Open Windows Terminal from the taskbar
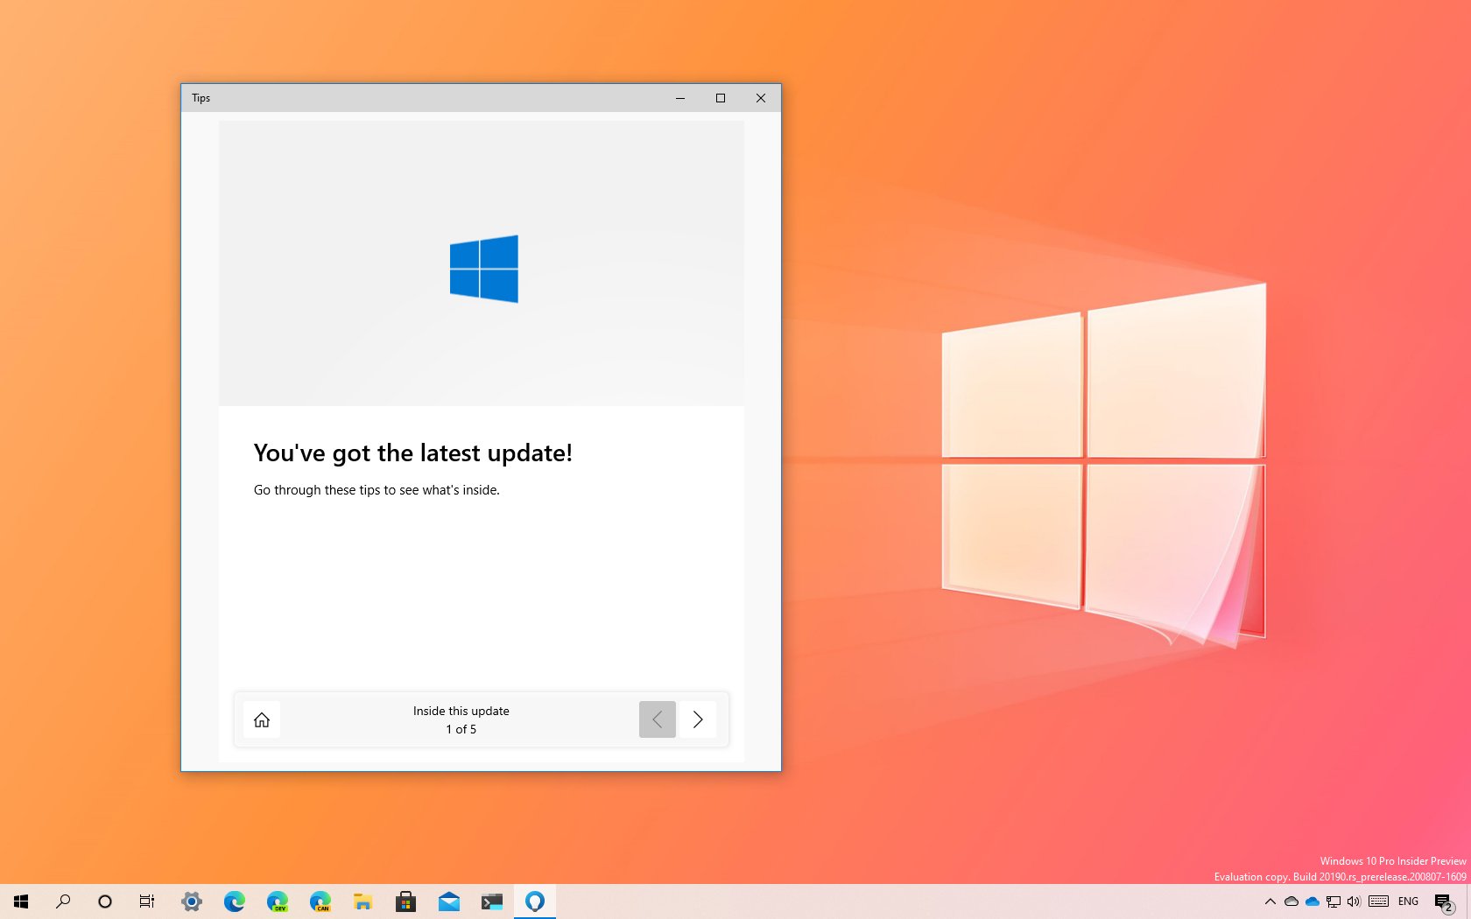 tap(491, 901)
